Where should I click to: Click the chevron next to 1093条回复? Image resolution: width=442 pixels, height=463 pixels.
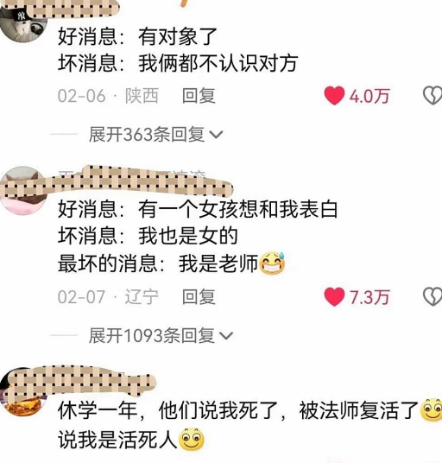click(226, 336)
